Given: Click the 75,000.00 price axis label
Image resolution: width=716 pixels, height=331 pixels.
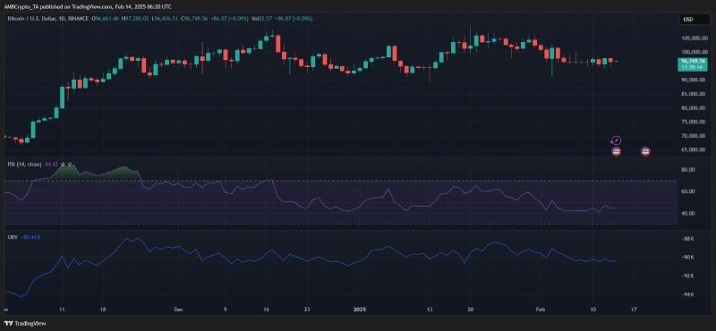Looking at the screenshot, I should tap(693, 122).
